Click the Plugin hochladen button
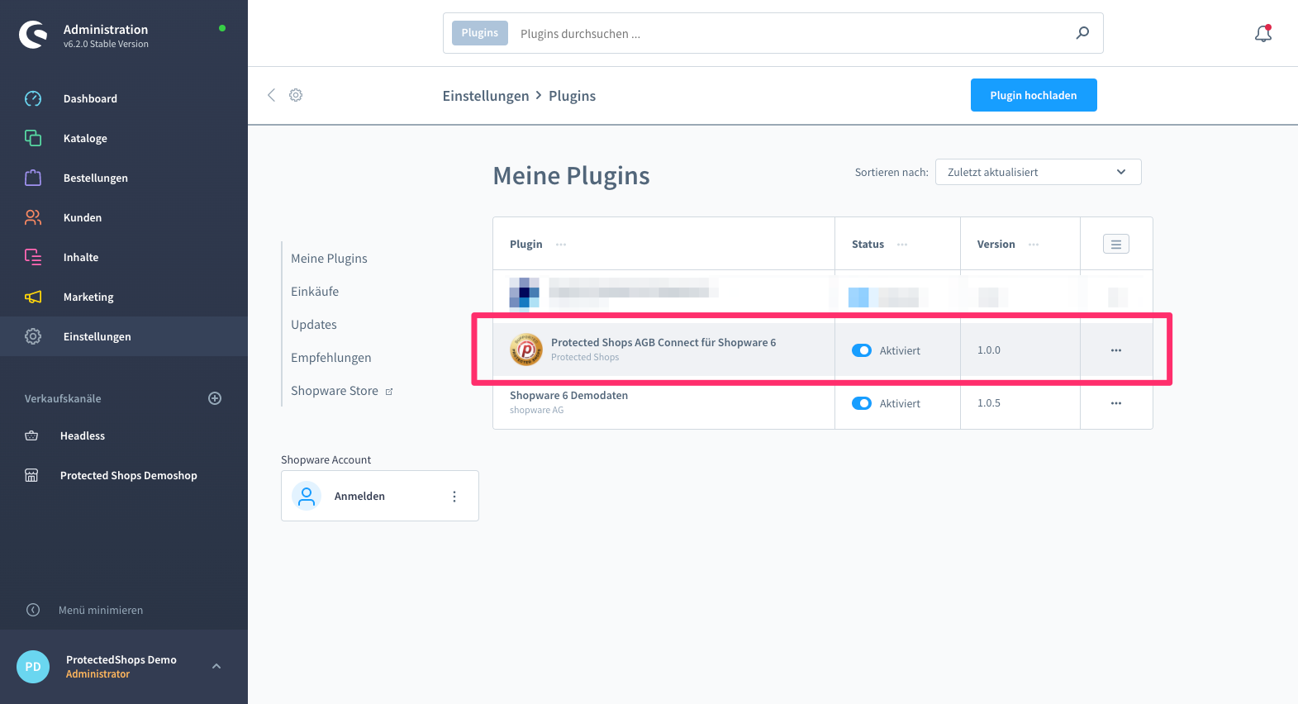The width and height of the screenshot is (1298, 704). [x=1034, y=95]
